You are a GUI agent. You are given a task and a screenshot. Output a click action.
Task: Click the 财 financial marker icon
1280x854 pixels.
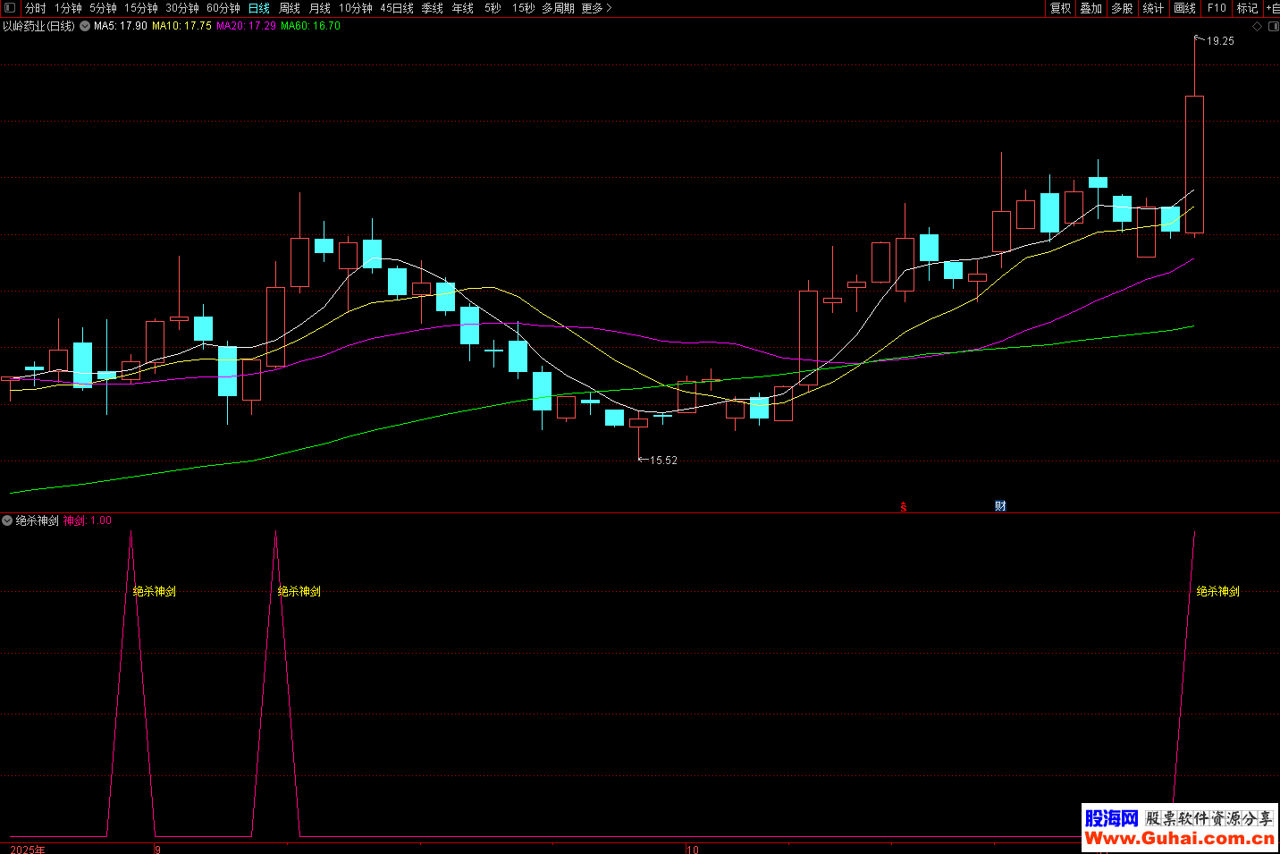click(1000, 506)
